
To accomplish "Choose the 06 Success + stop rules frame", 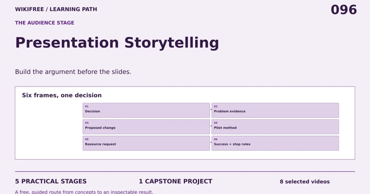I will (x=275, y=143).
